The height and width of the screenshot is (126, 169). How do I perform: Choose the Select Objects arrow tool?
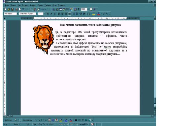pos(16,120)
